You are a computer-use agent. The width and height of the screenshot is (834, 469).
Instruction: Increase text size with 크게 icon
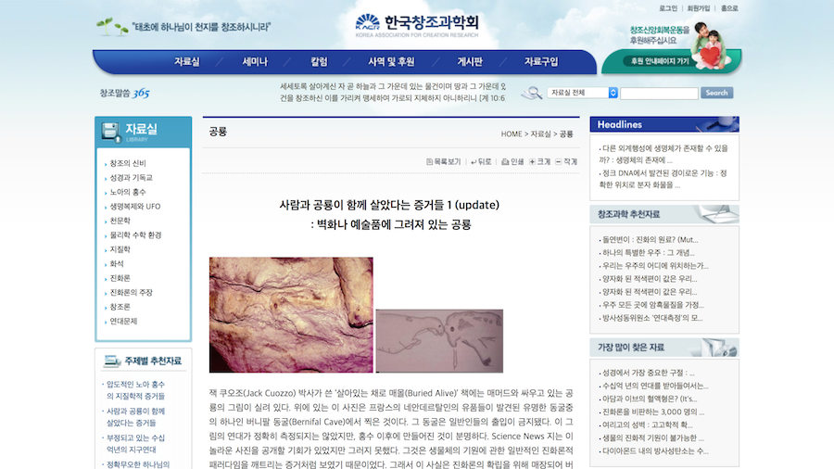533,161
